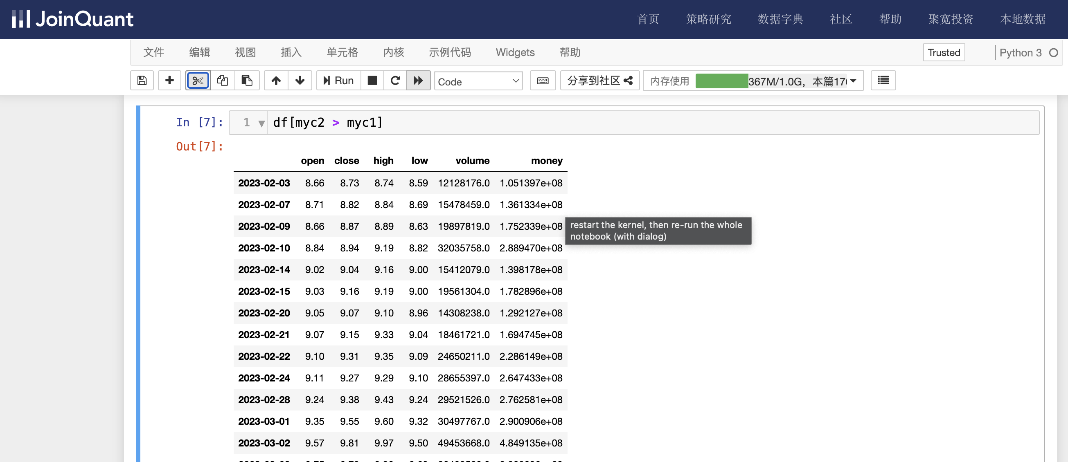The width and height of the screenshot is (1068, 462).
Task: Click the Python 3 kernel label
Action: 1020,53
